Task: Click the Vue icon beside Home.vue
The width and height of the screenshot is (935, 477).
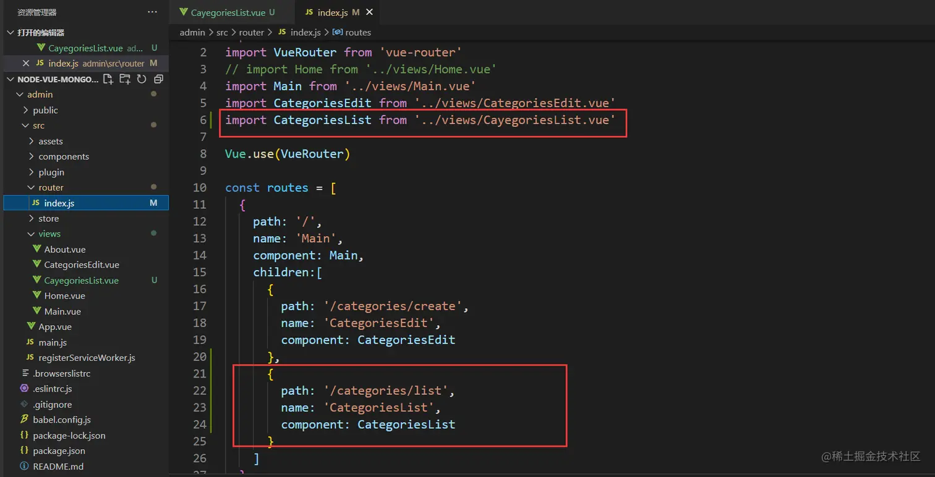Action: [x=36, y=295]
